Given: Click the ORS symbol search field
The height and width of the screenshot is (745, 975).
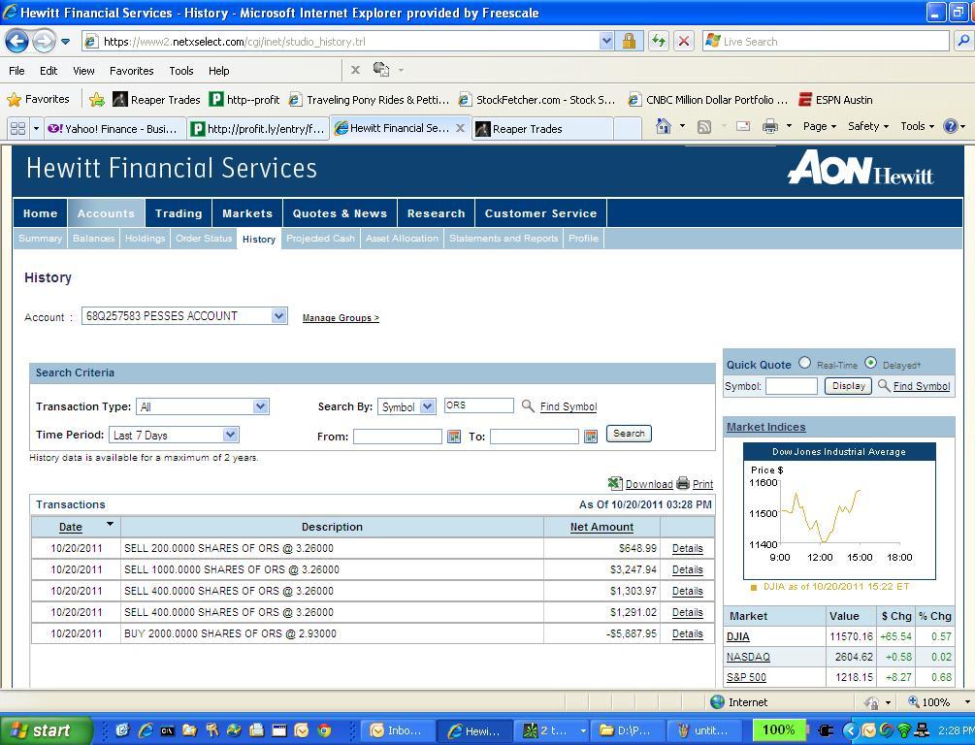Looking at the screenshot, I should click(479, 405).
